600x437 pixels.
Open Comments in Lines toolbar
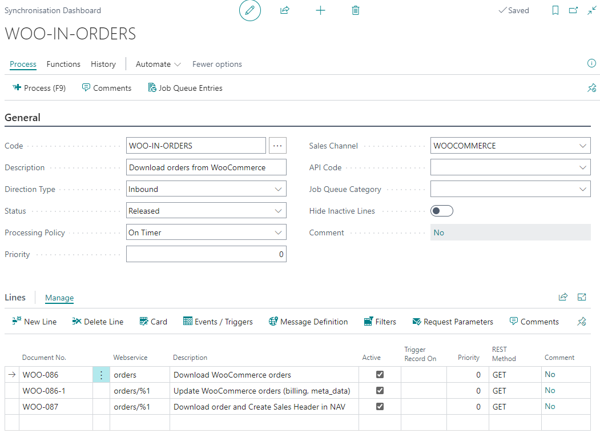pyautogui.click(x=534, y=322)
